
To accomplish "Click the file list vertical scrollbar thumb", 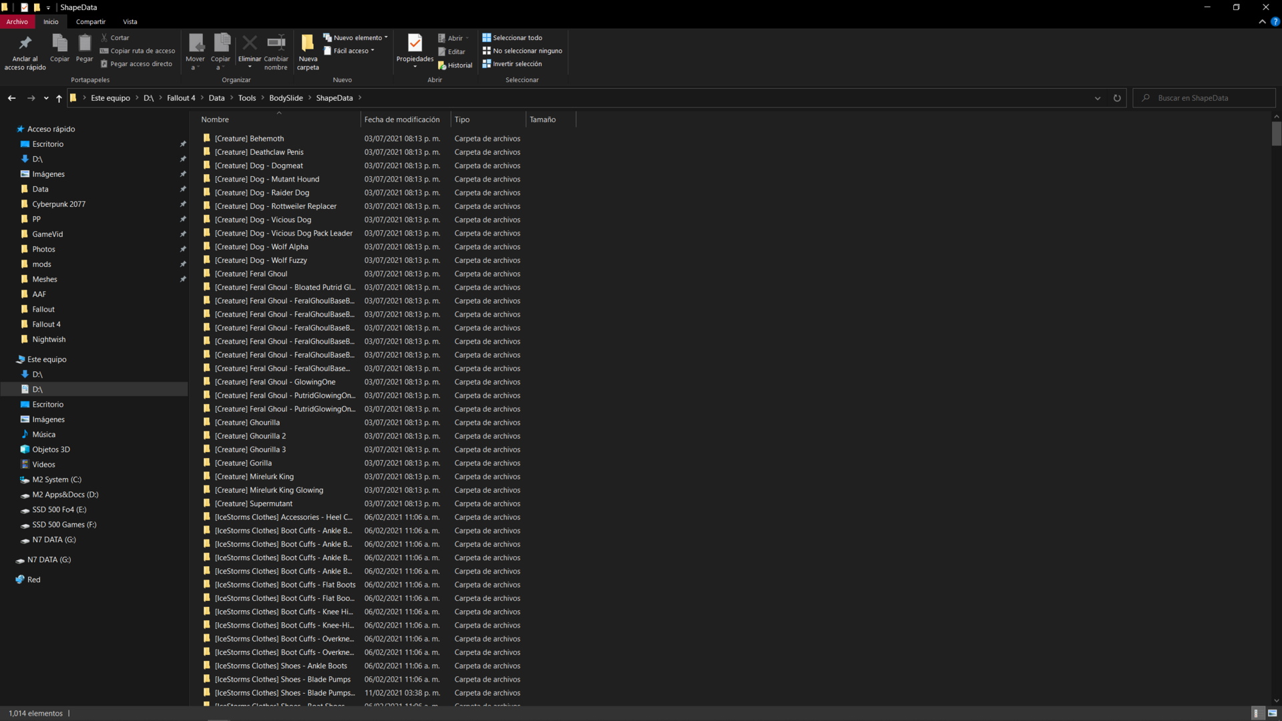I will coord(1276,134).
